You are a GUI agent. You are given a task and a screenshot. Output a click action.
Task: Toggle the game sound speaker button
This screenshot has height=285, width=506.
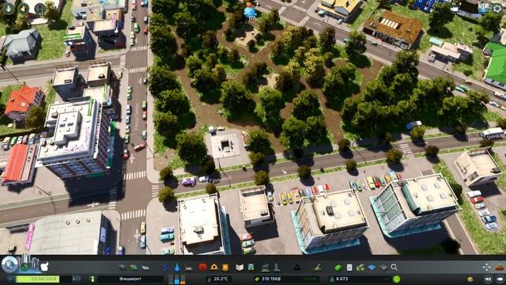(489, 279)
